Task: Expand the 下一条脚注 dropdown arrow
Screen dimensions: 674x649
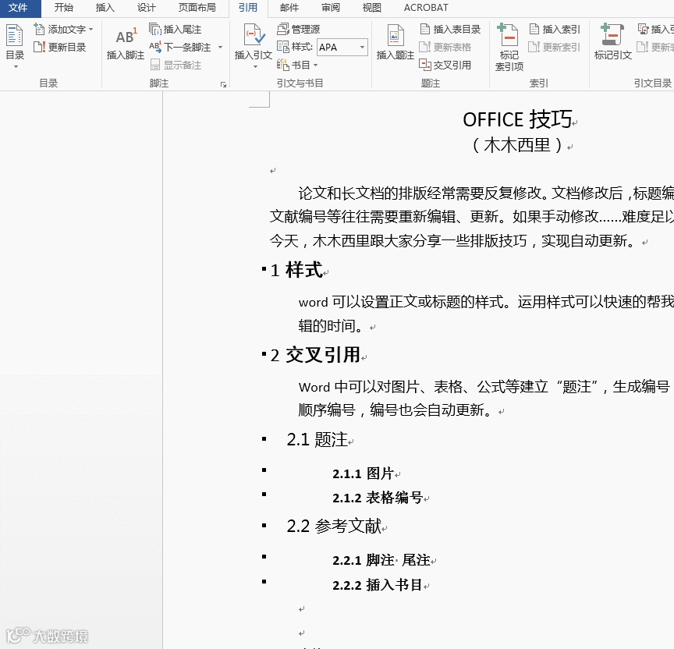Action: tap(220, 48)
